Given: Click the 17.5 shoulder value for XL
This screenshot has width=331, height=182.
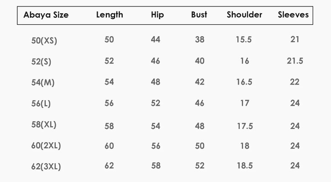Looking at the screenshot, I should point(245,126).
